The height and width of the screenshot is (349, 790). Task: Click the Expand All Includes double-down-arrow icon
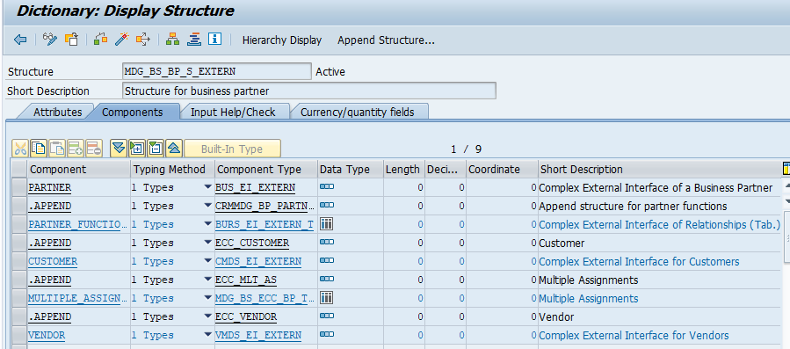coord(119,149)
